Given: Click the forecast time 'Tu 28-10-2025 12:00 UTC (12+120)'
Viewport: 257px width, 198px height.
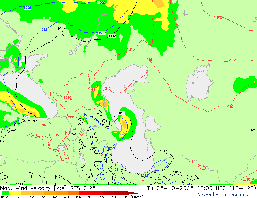Looking at the screenshot, I should 201,188.
